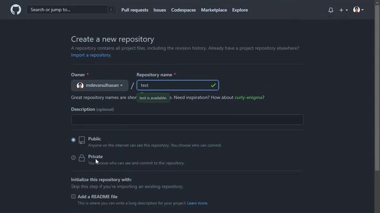Follow the Import a repository link
The image size is (380, 213).
click(x=91, y=55)
